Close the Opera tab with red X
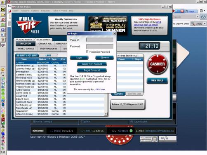 tap(182, 11)
